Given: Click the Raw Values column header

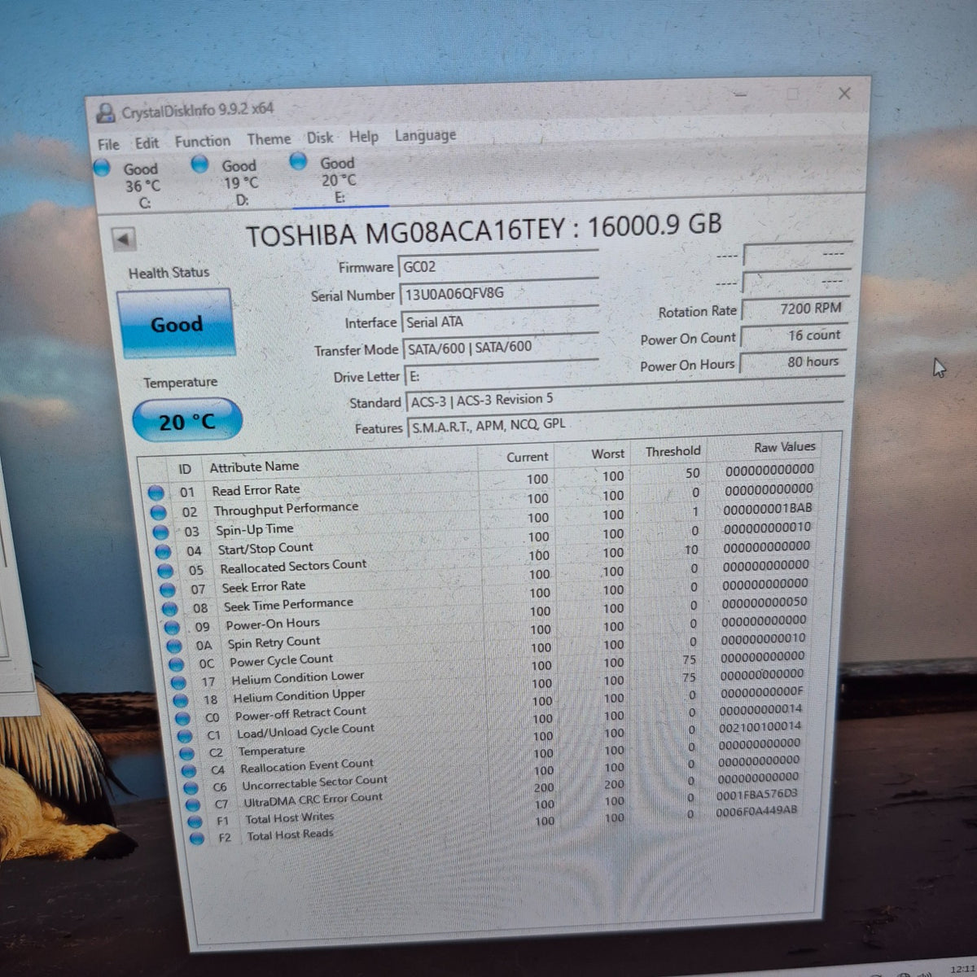Looking at the screenshot, I should pyautogui.click(x=784, y=447).
